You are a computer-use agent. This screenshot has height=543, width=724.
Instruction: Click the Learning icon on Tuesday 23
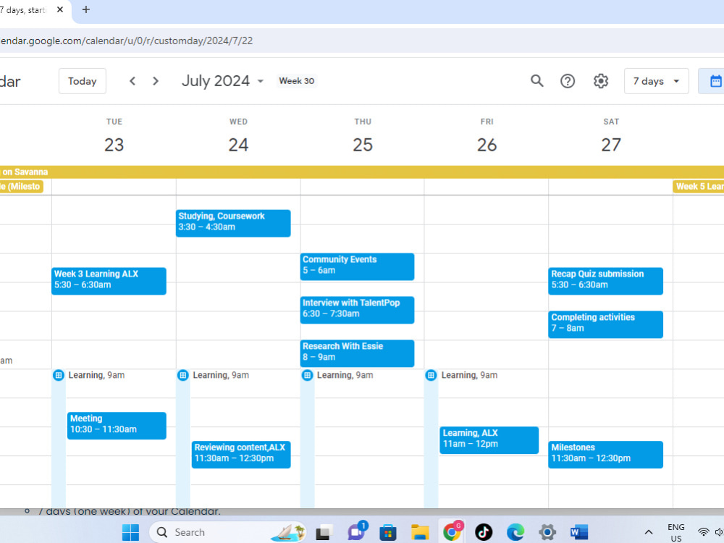[x=59, y=375]
